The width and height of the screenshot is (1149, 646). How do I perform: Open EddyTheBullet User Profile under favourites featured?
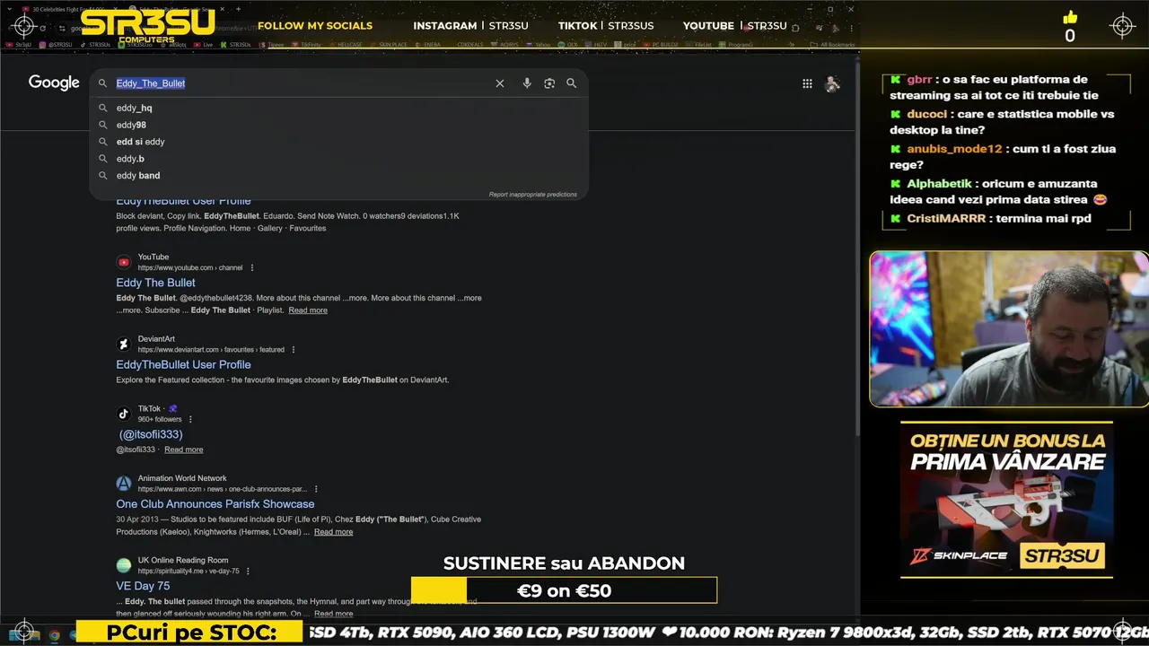pos(183,364)
